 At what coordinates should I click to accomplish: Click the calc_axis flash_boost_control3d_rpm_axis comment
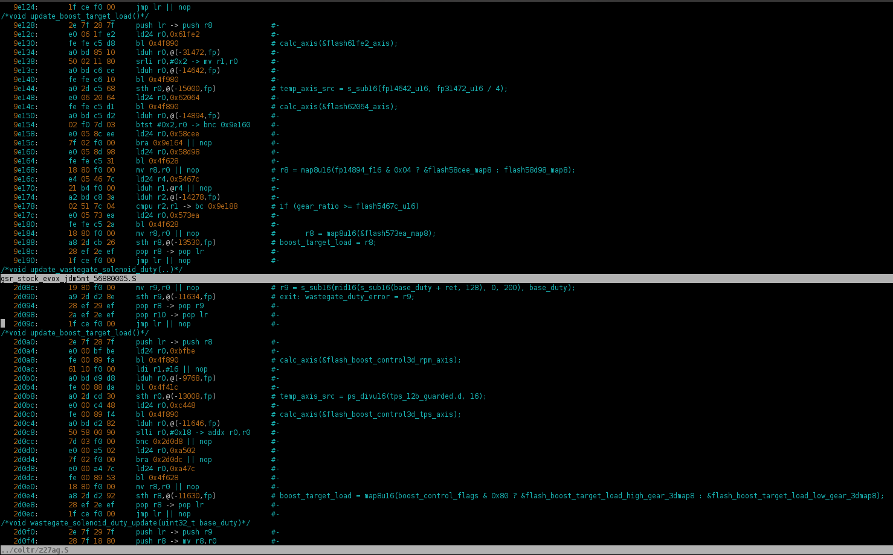[370, 360]
